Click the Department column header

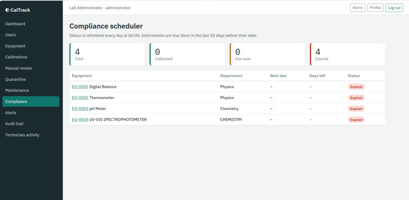click(231, 76)
